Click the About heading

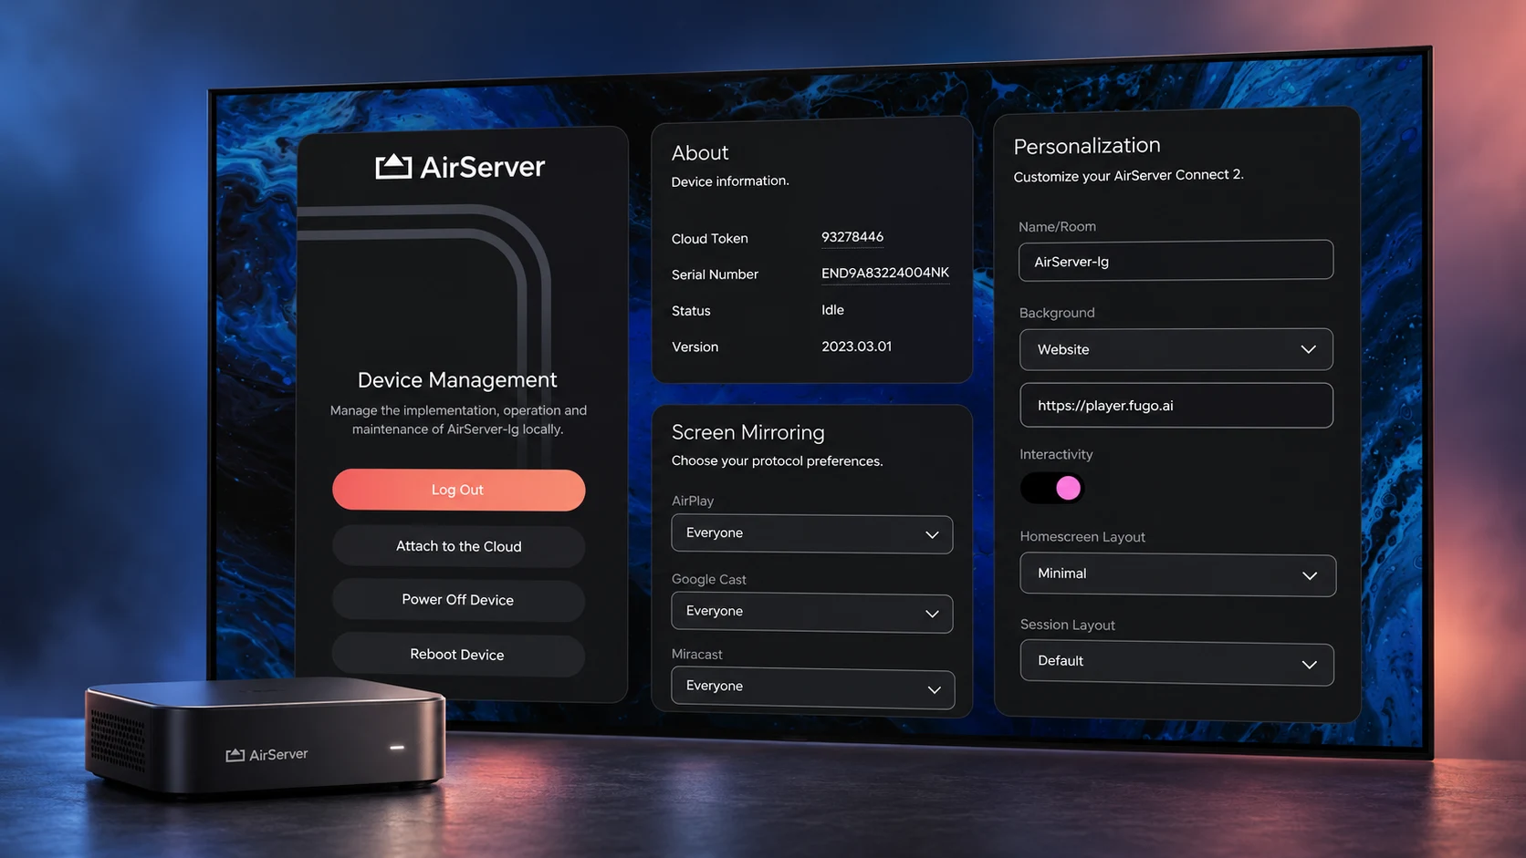[700, 153]
